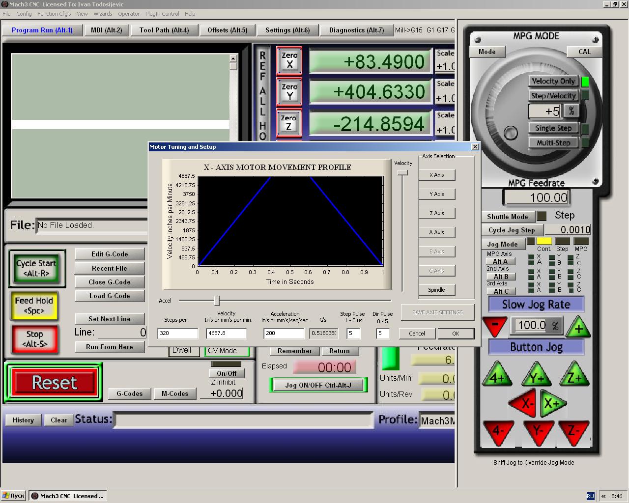Click the red Z- jog triangle
Image resolution: width=629 pixels, height=503 pixels.
[x=574, y=432]
